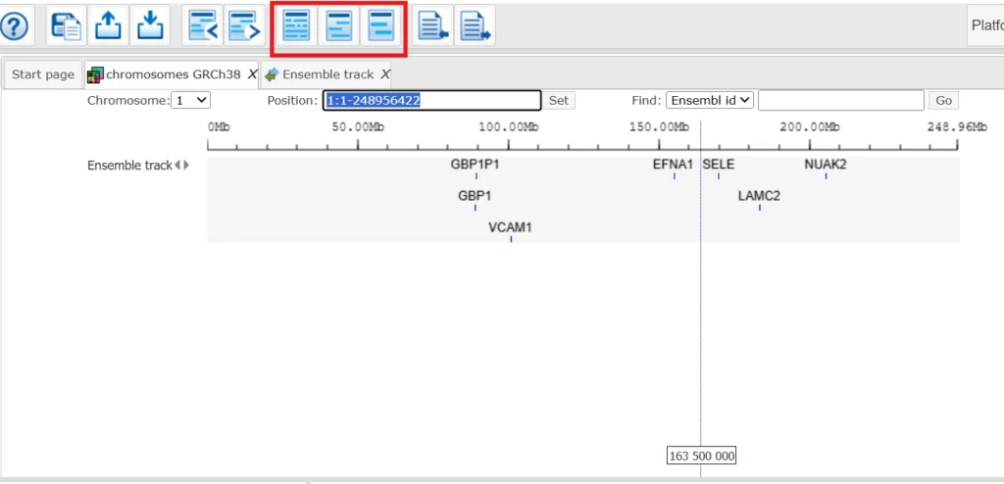Screen dimensions: 1004x484
Task: Close the chromosomes GRCh38 tab
Action: click(252, 74)
